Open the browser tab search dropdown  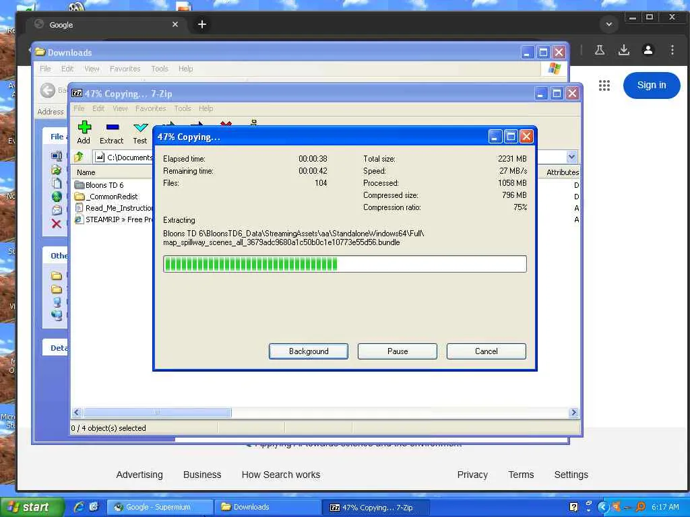pyautogui.click(x=609, y=25)
